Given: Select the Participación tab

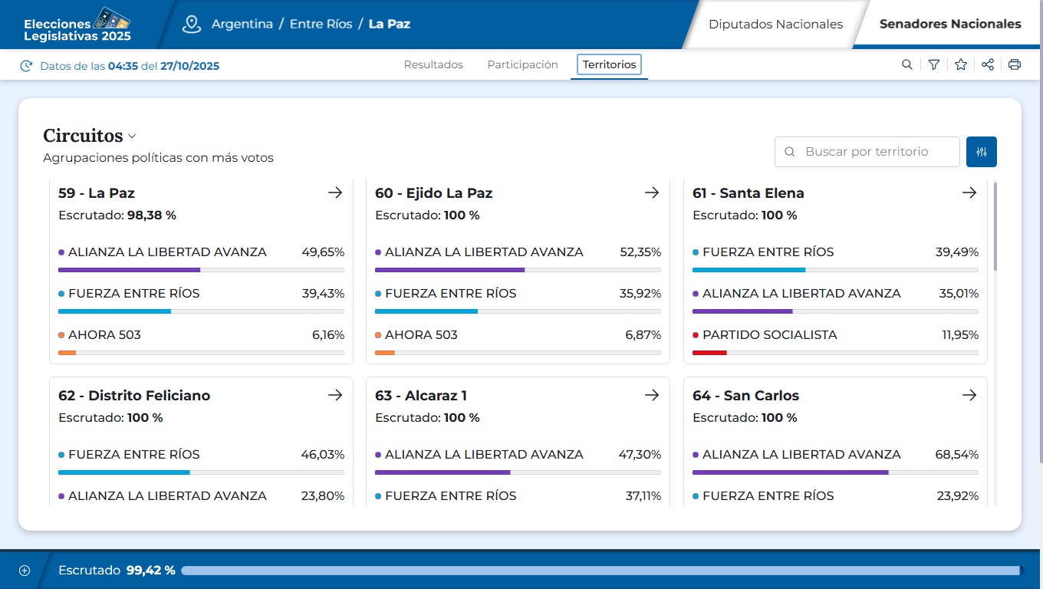Looking at the screenshot, I should click(522, 64).
